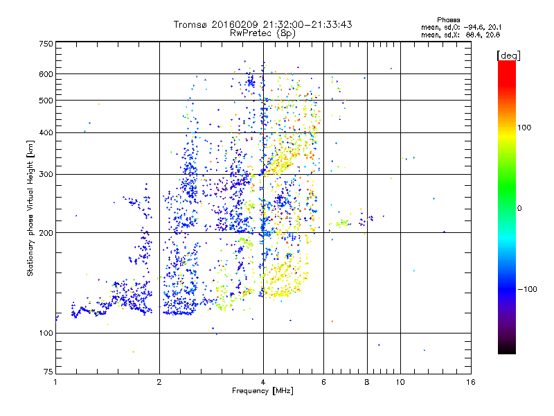This screenshot has width=554, height=416.
Task: Click the x-axis tick label '4'
Action: (x=263, y=382)
